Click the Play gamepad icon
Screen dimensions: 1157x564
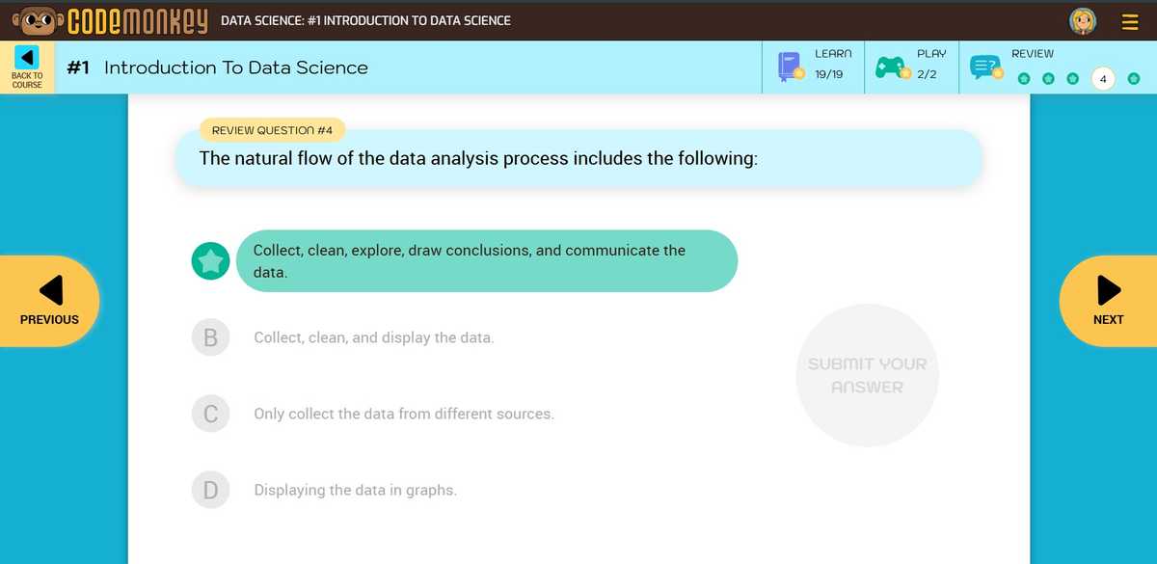[892, 67]
